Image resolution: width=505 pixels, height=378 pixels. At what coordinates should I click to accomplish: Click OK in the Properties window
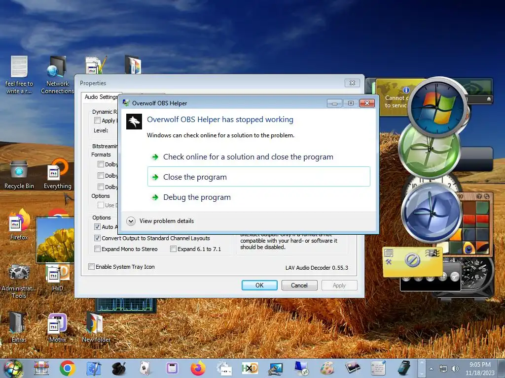[259, 285]
